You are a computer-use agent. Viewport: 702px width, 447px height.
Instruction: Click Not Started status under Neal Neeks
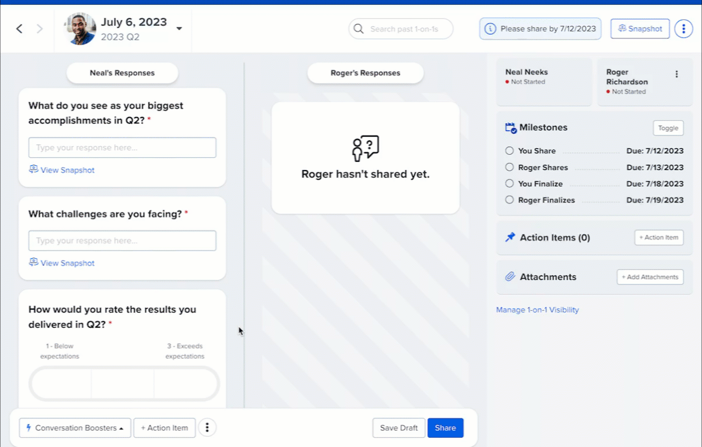(525, 82)
